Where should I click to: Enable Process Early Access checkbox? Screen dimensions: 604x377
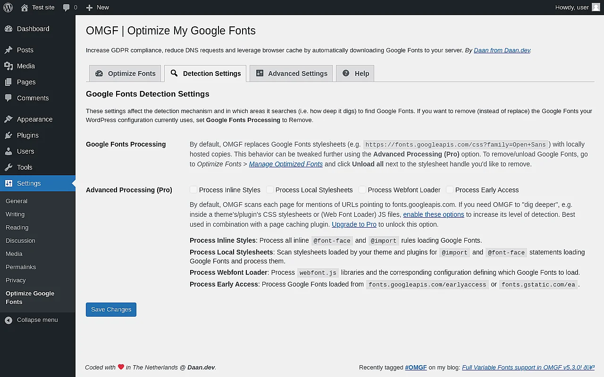[450, 189]
